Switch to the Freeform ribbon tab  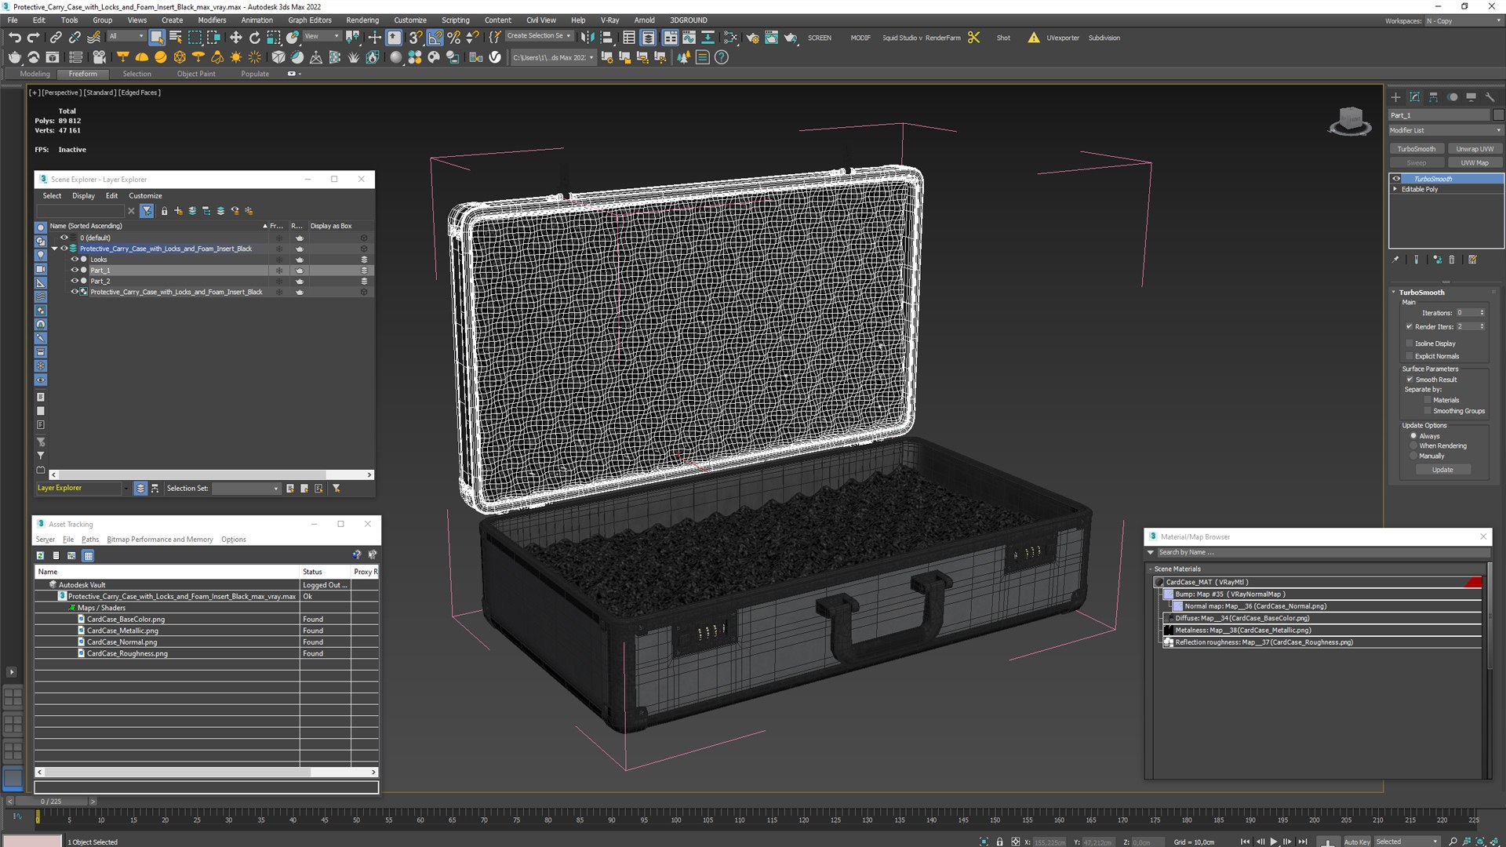click(82, 74)
